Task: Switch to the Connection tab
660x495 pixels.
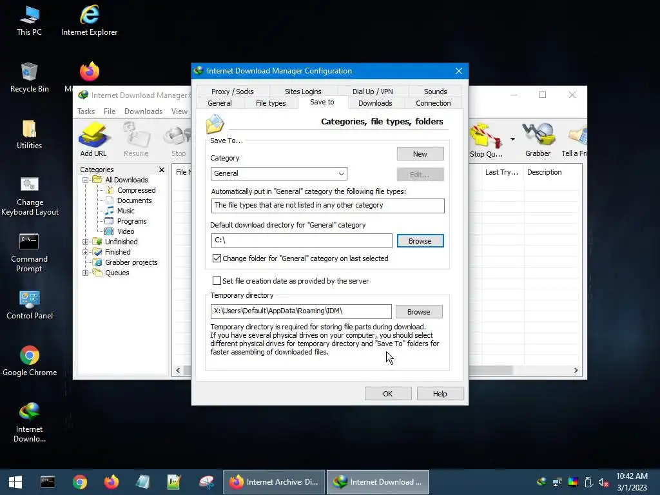Action: (x=433, y=103)
